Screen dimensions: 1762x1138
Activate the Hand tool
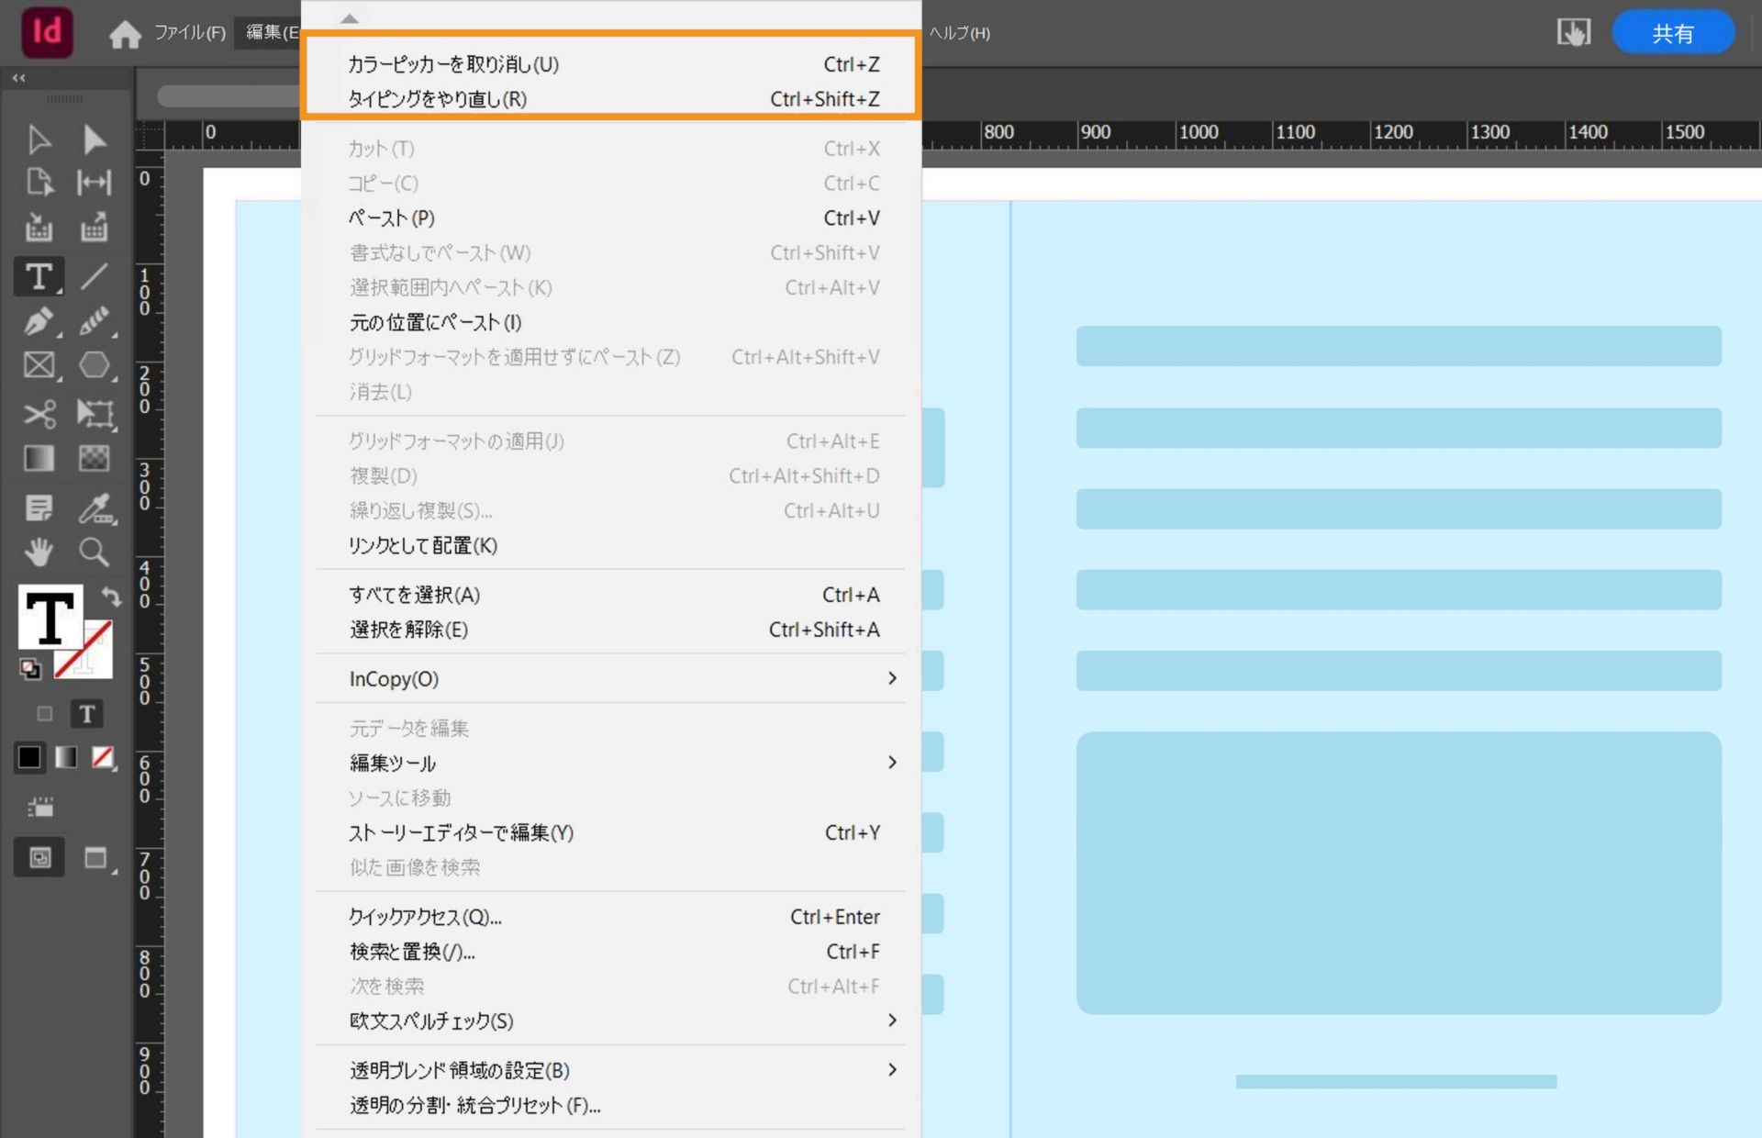pos(39,552)
